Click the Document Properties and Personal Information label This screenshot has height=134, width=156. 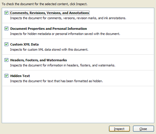pyautogui.click(x=48, y=29)
